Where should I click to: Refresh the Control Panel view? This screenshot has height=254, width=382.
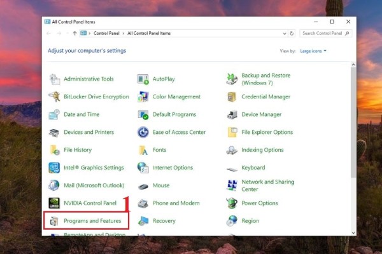coord(292,34)
